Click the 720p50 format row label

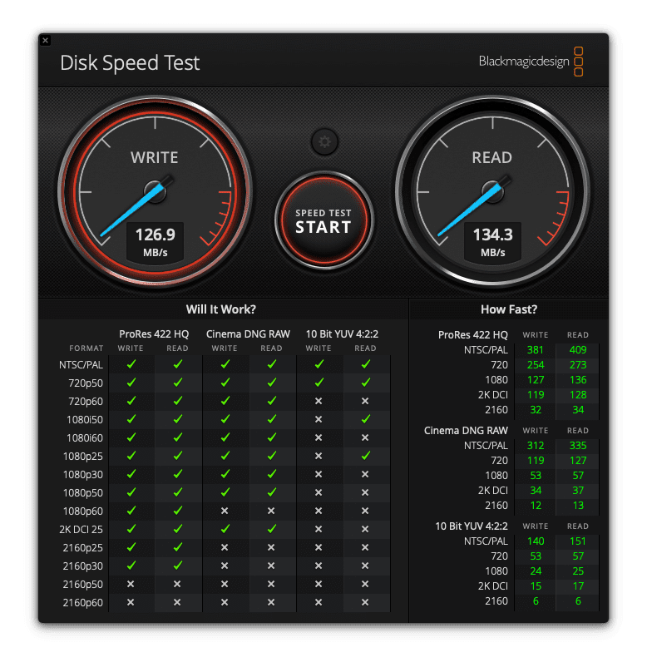pyautogui.click(x=86, y=383)
